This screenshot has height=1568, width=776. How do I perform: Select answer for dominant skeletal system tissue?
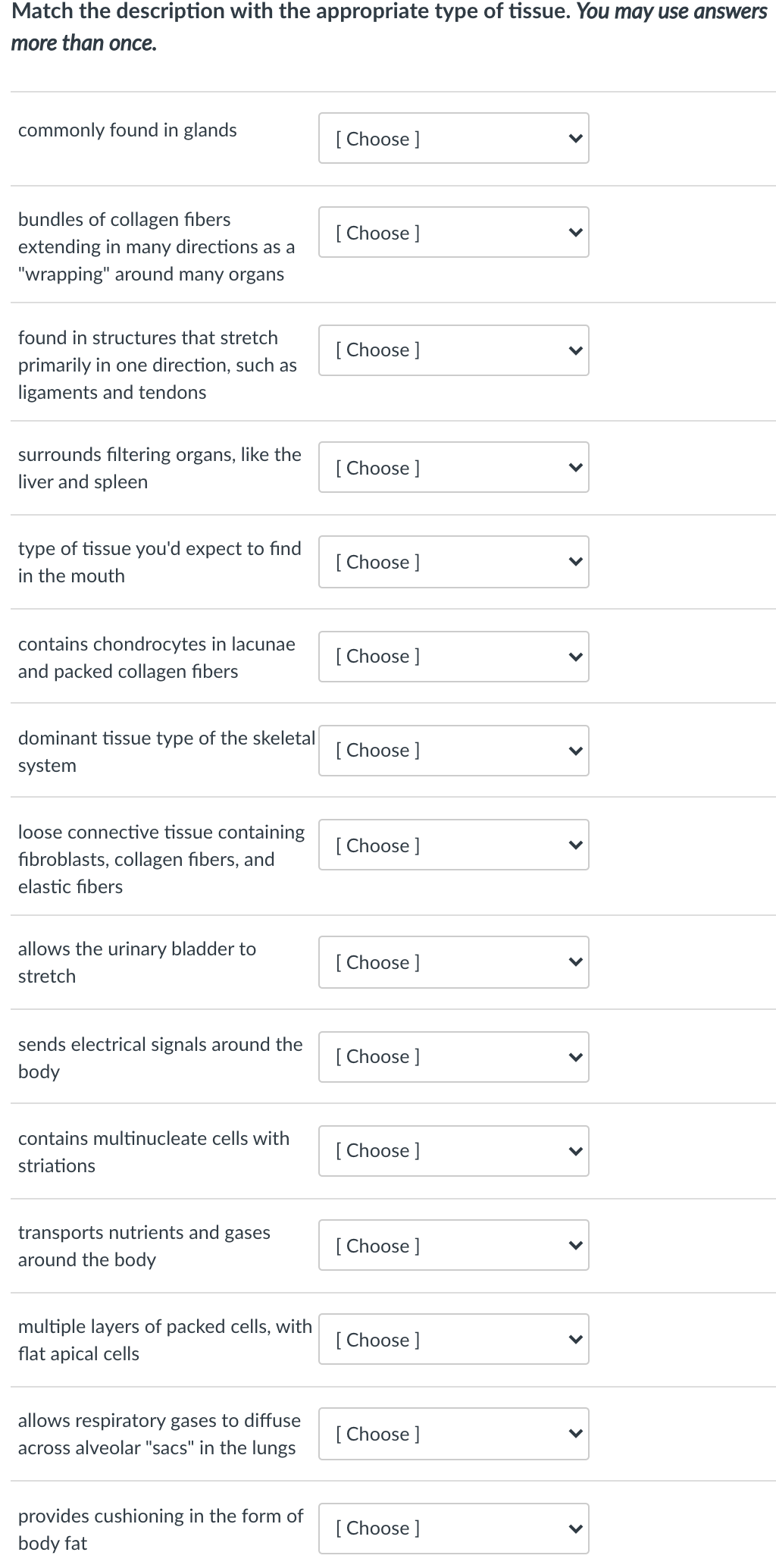point(454,750)
